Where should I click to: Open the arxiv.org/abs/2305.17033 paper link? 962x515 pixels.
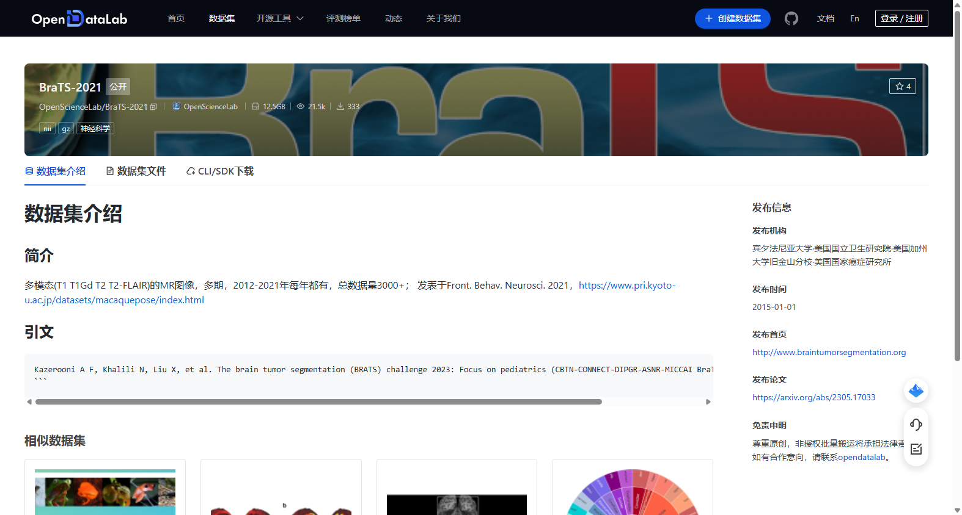tap(813, 397)
